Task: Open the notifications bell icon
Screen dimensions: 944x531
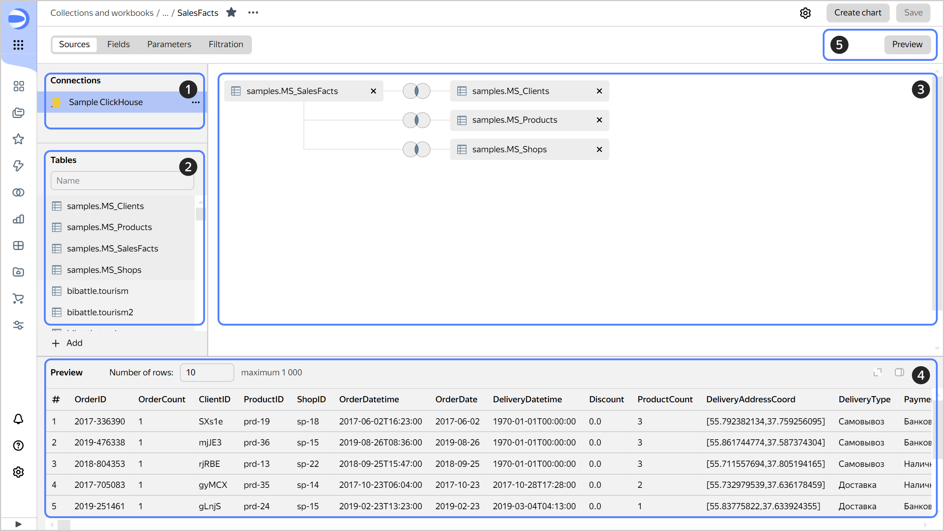Action: [18, 419]
